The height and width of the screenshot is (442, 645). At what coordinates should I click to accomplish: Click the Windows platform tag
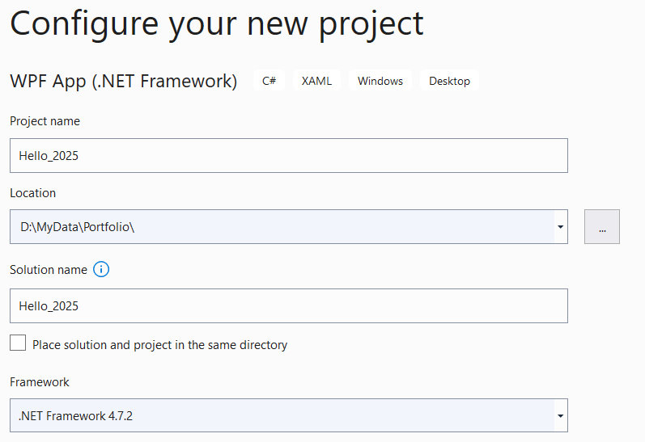tap(380, 81)
